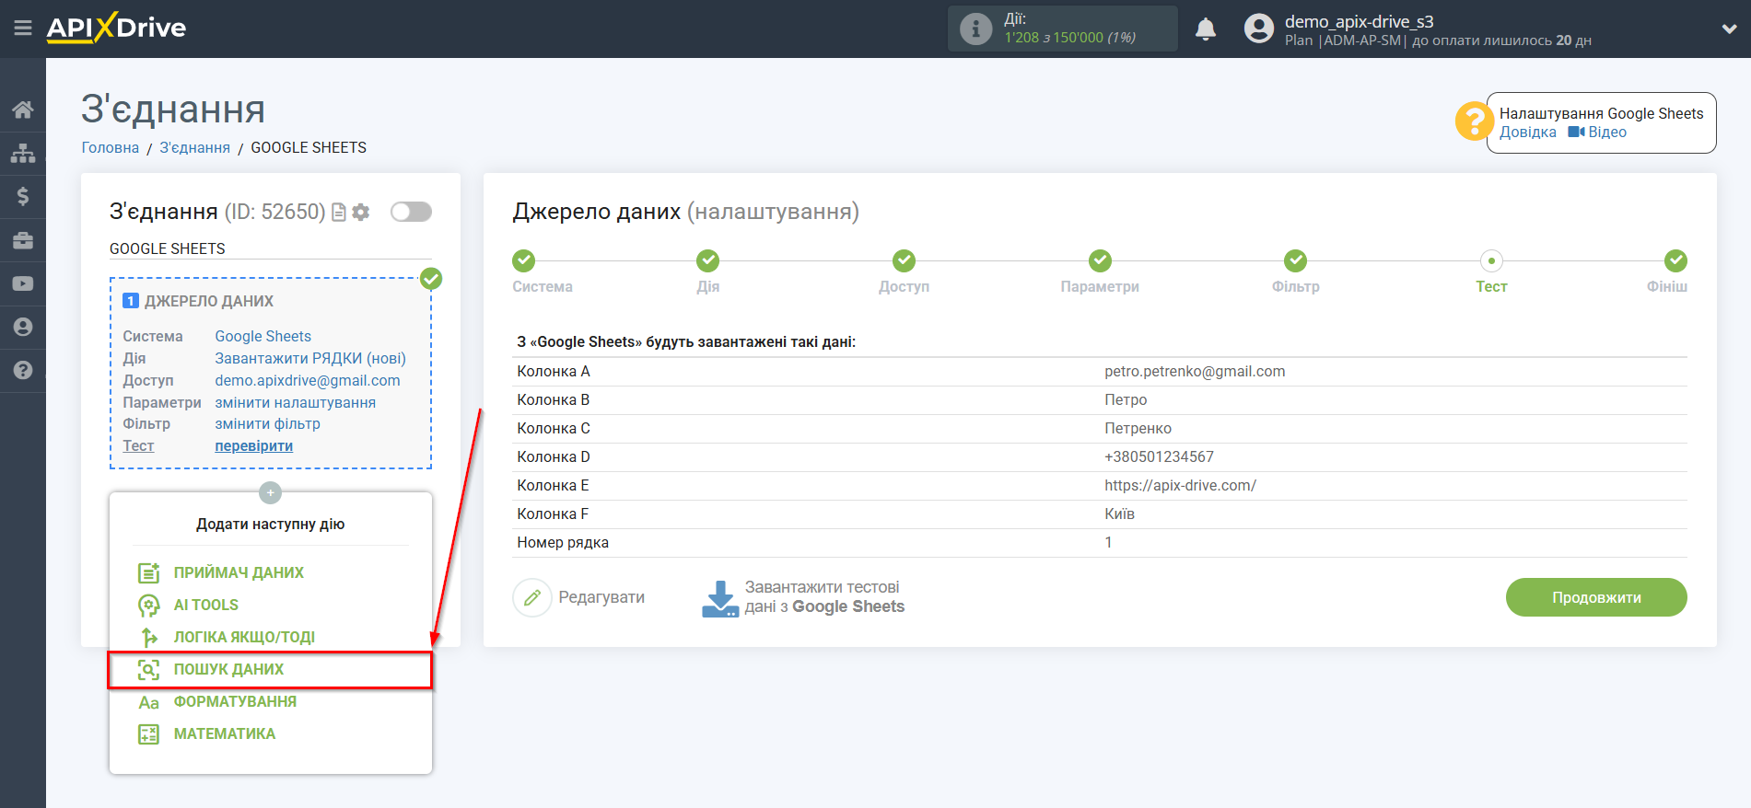Viewport: 1751px width, 808px height.
Task: Click the Google Sheets system link
Action: pos(263,336)
